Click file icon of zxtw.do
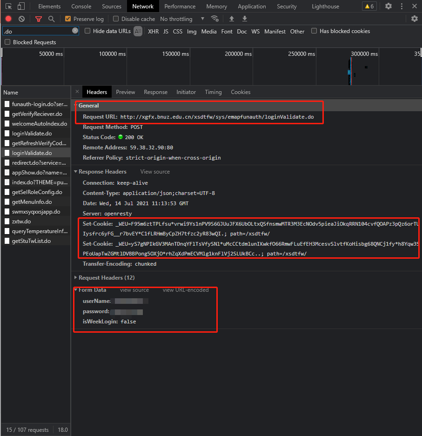The image size is (422, 436). tap(7, 221)
